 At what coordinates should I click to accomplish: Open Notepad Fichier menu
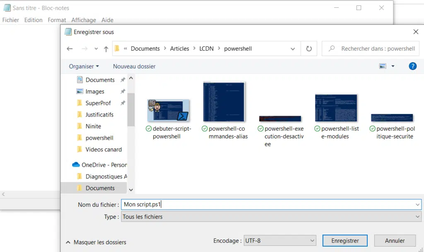coord(10,20)
